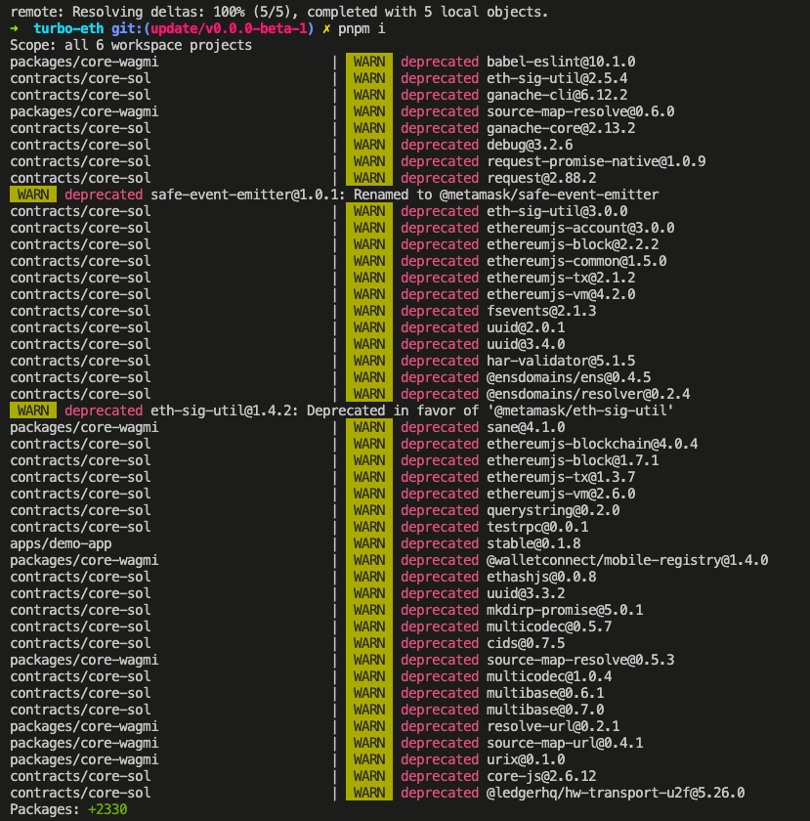The height and width of the screenshot is (821, 810).
Task: Click 'multicodec@1.0.4' text
Action: (x=549, y=677)
